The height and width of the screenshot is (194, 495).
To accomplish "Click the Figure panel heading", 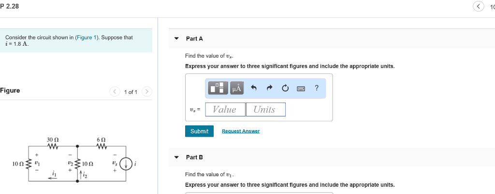I will 10,91.
